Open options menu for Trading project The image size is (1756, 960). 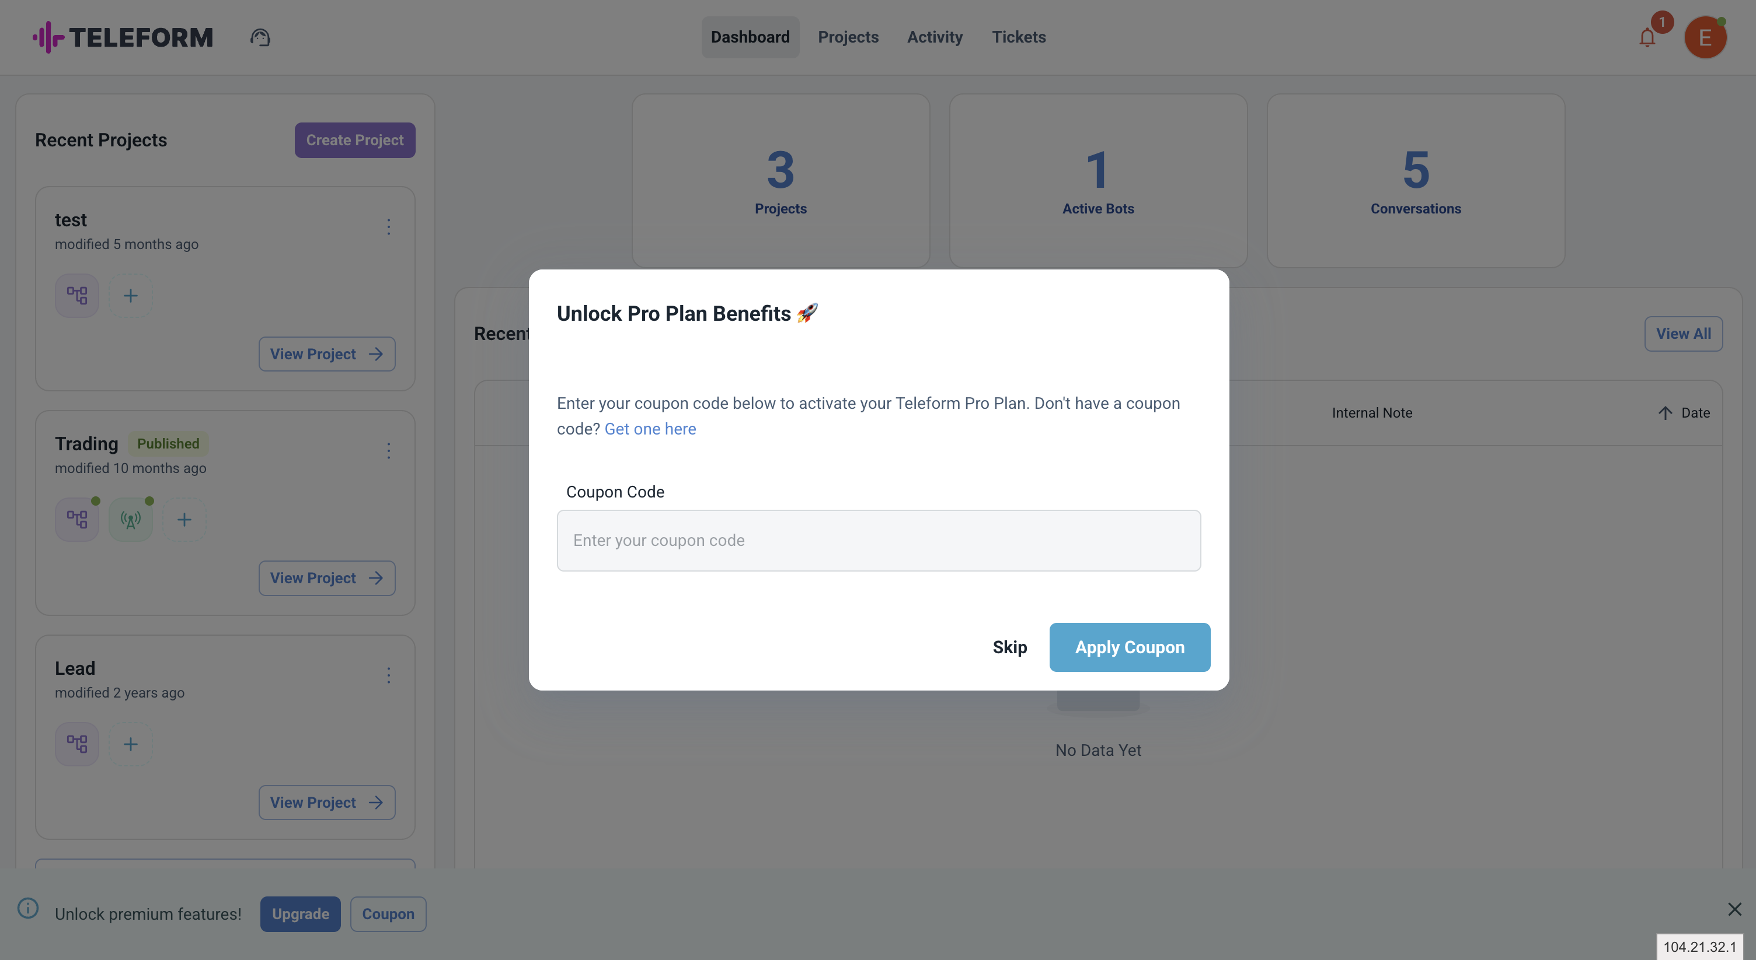tap(389, 451)
